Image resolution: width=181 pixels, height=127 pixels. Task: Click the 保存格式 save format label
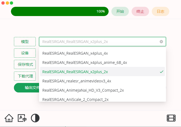click(25, 65)
